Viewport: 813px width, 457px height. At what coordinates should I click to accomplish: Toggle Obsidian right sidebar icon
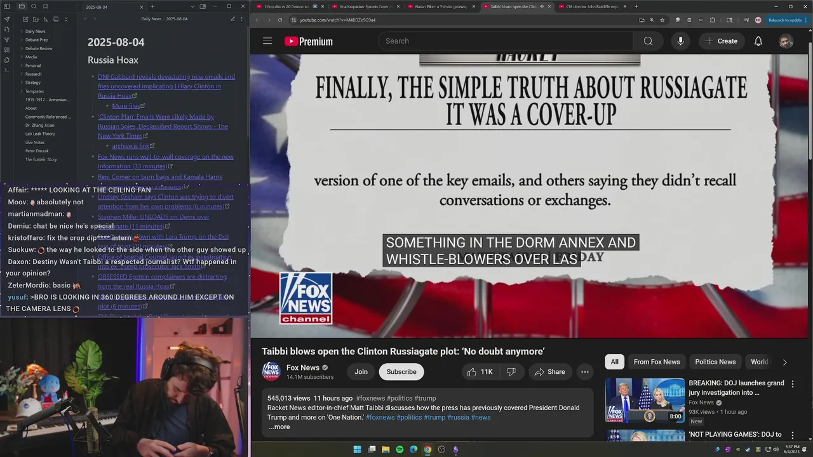(x=203, y=6)
